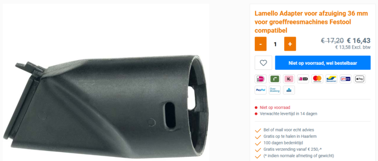The image size is (378, 161).
Task: Add product to wishlist with heart button
Action: (x=263, y=63)
